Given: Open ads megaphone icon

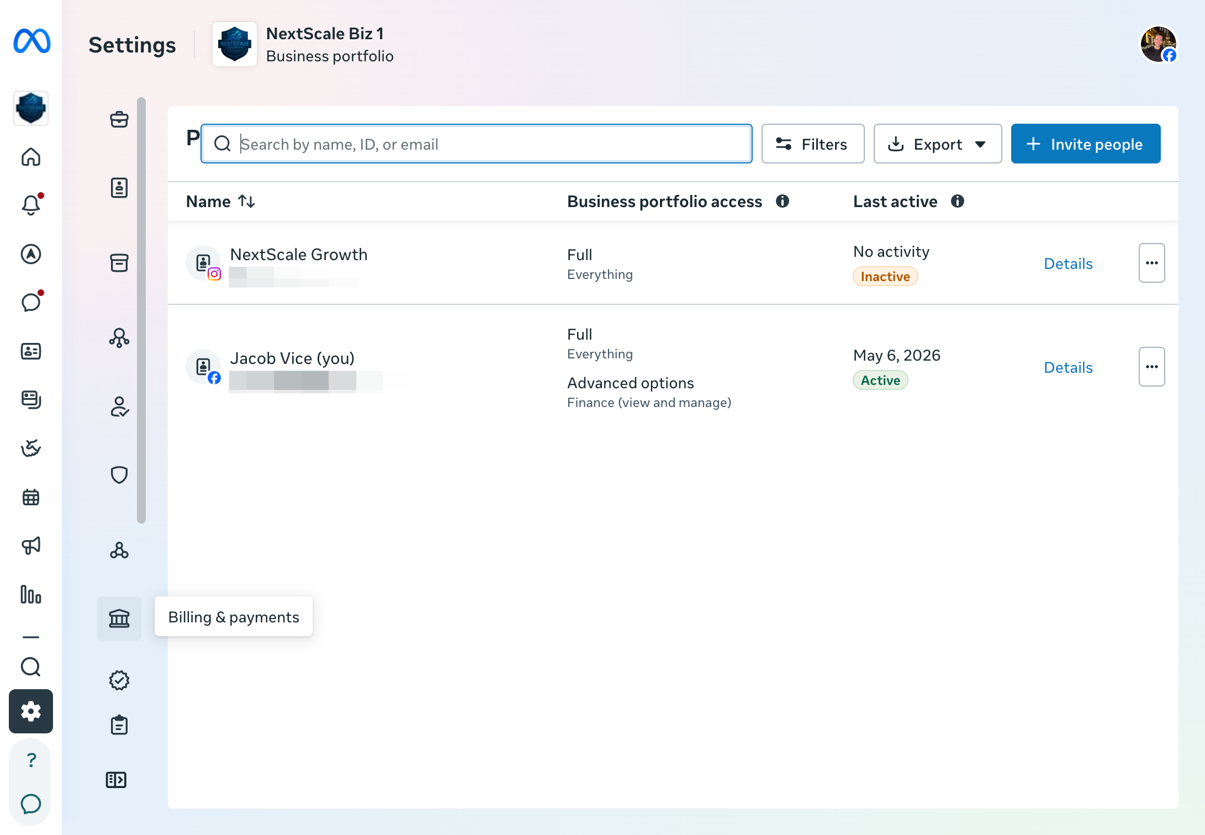Looking at the screenshot, I should 31,546.
